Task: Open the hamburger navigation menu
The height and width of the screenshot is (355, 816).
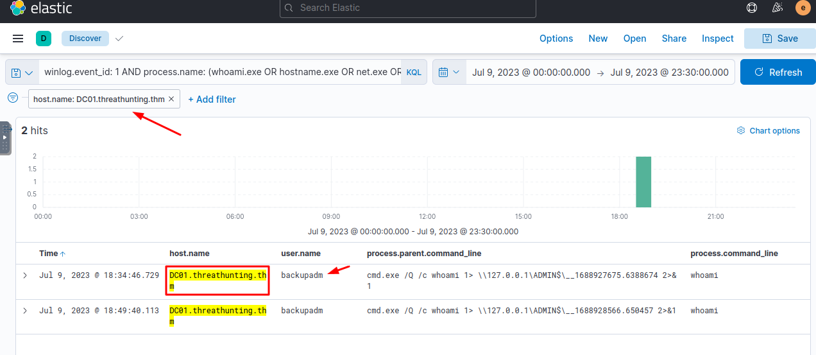Action: pyautogui.click(x=18, y=39)
